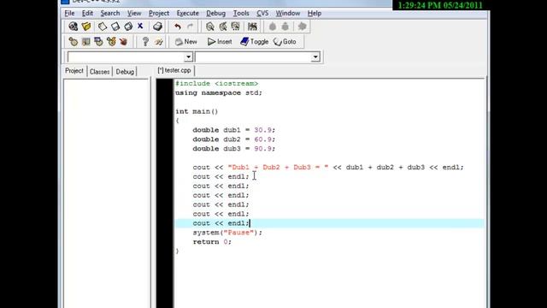This screenshot has width=547, height=308.
Task: Click the New button in Specials toolbar
Action: 186,42
